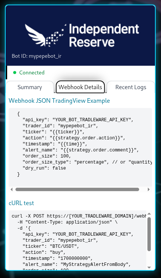The width and height of the screenshot is (161, 278).
Task: Click the left arrow of the JSON horizontal scrollbar
Action: click(x=11, y=189)
